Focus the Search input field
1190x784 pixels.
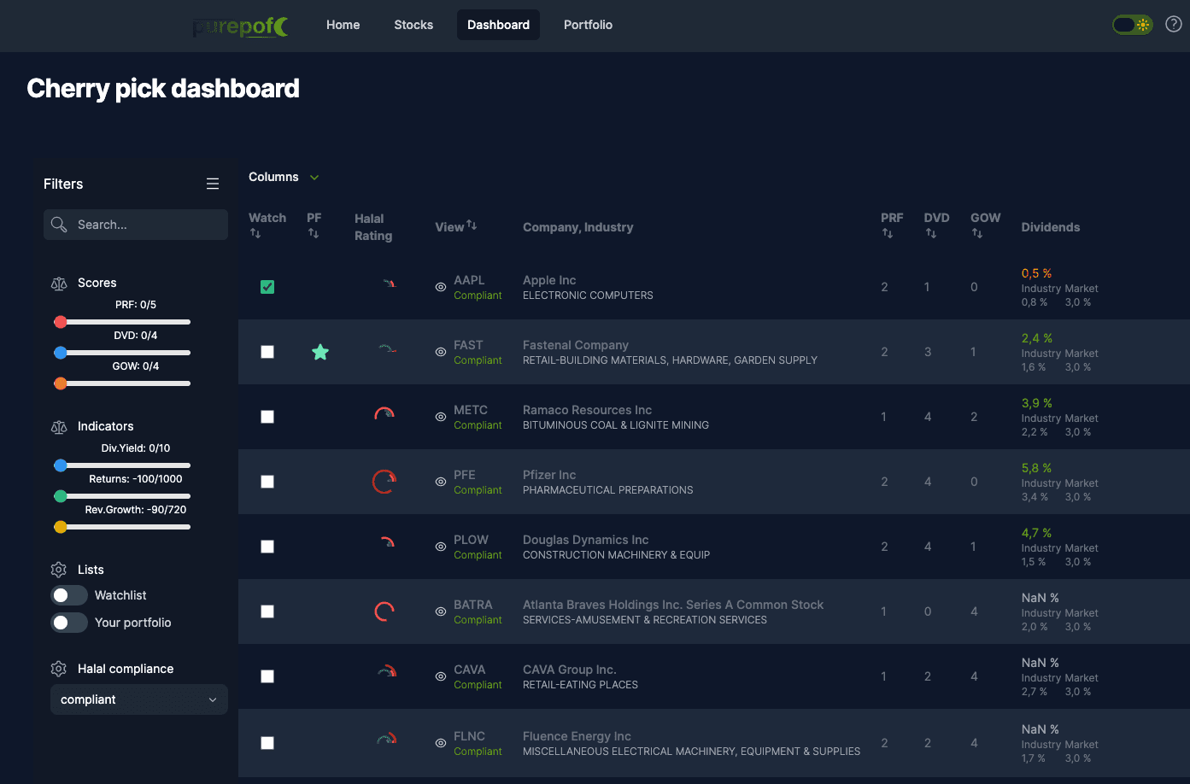(136, 225)
